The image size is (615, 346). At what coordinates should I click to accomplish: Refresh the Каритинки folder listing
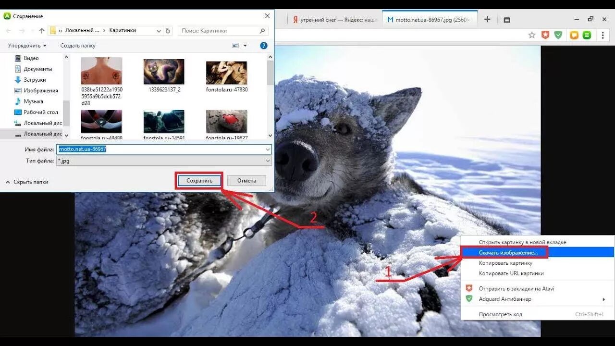coord(168,30)
